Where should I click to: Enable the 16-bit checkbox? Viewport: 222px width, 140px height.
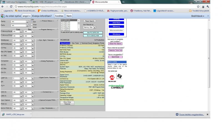32,24
